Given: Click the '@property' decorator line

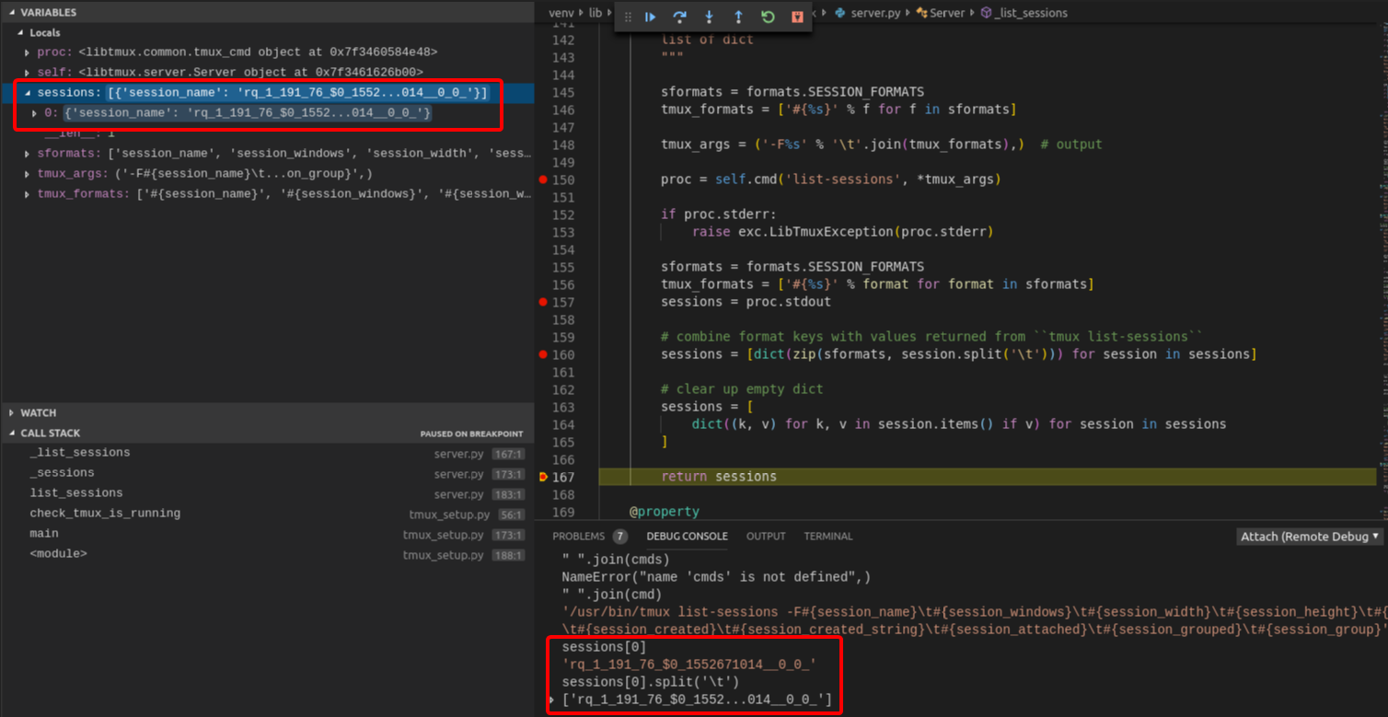Looking at the screenshot, I should pos(665,512).
